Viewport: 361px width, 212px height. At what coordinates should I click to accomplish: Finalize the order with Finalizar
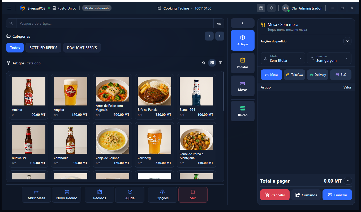(337, 195)
